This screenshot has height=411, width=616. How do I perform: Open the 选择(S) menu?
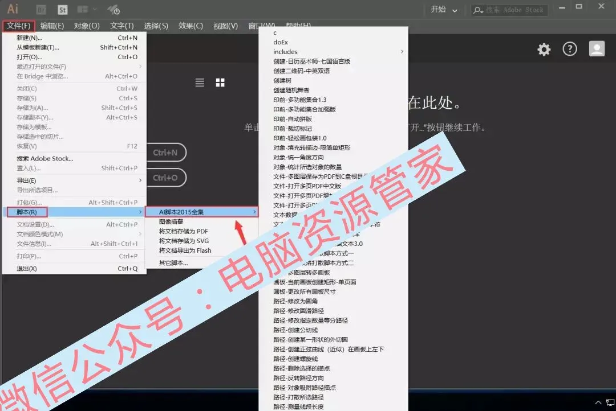click(156, 26)
